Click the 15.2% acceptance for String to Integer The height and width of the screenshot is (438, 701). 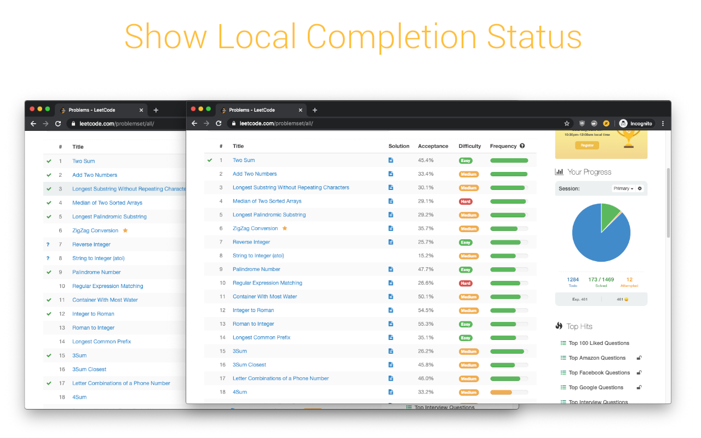[x=426, y=256]
